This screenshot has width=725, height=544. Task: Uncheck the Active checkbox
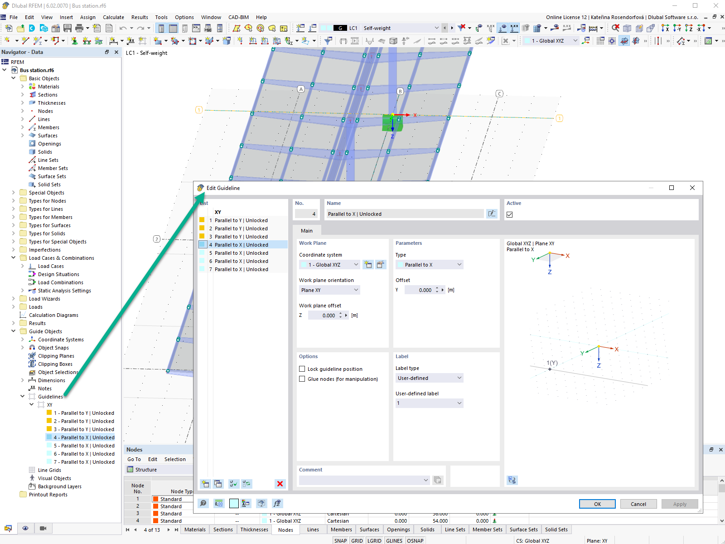pyautogui.click(x=509, y=214)
